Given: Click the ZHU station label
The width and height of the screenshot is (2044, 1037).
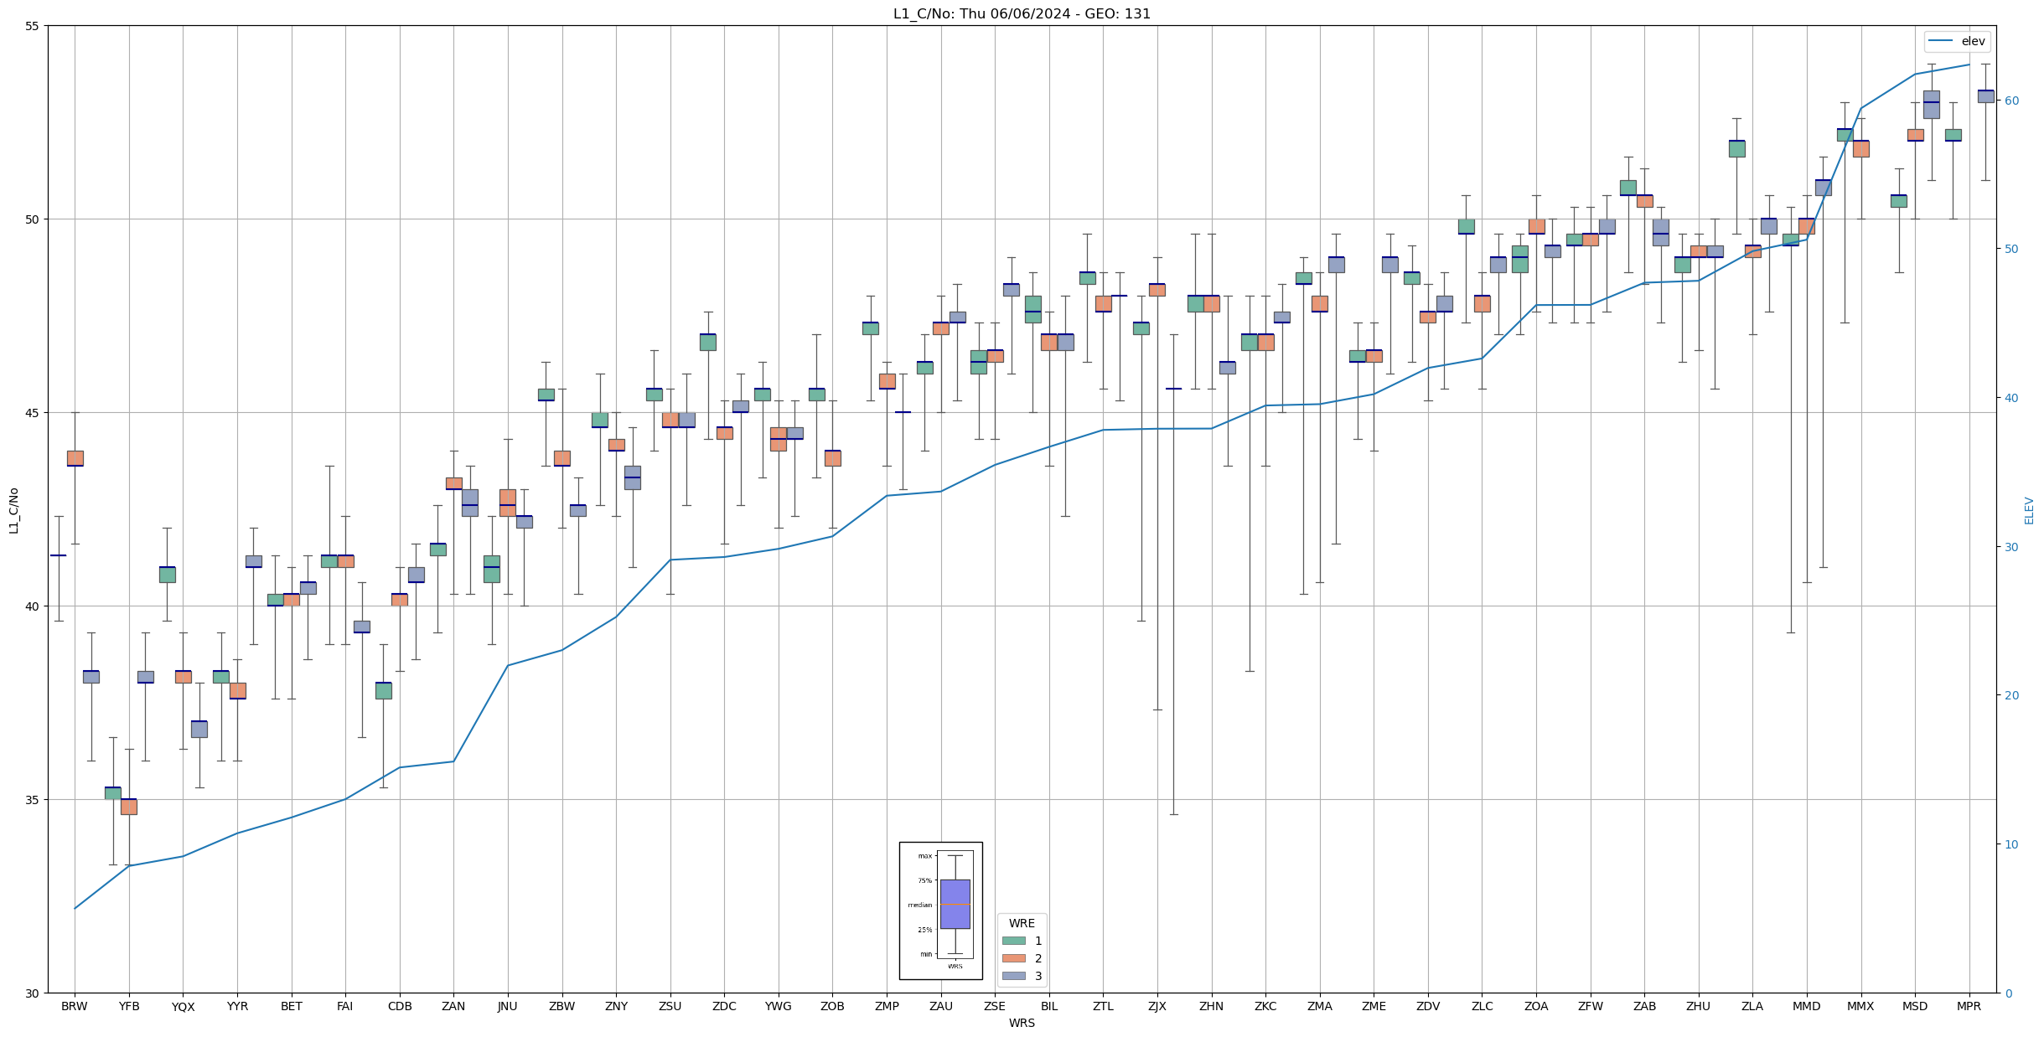Looking at the screenshot, I should point(1699,1006).
